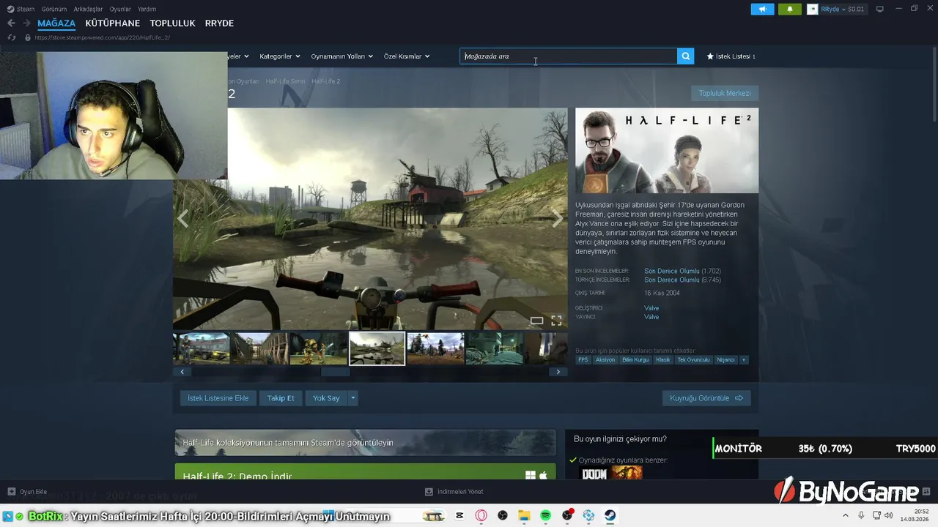The height and width of the screenshot is (527, 938).
Task: Open the latest reviews Son Derece Olumlu (1.702) link
Action: click(x=683, y=271)
